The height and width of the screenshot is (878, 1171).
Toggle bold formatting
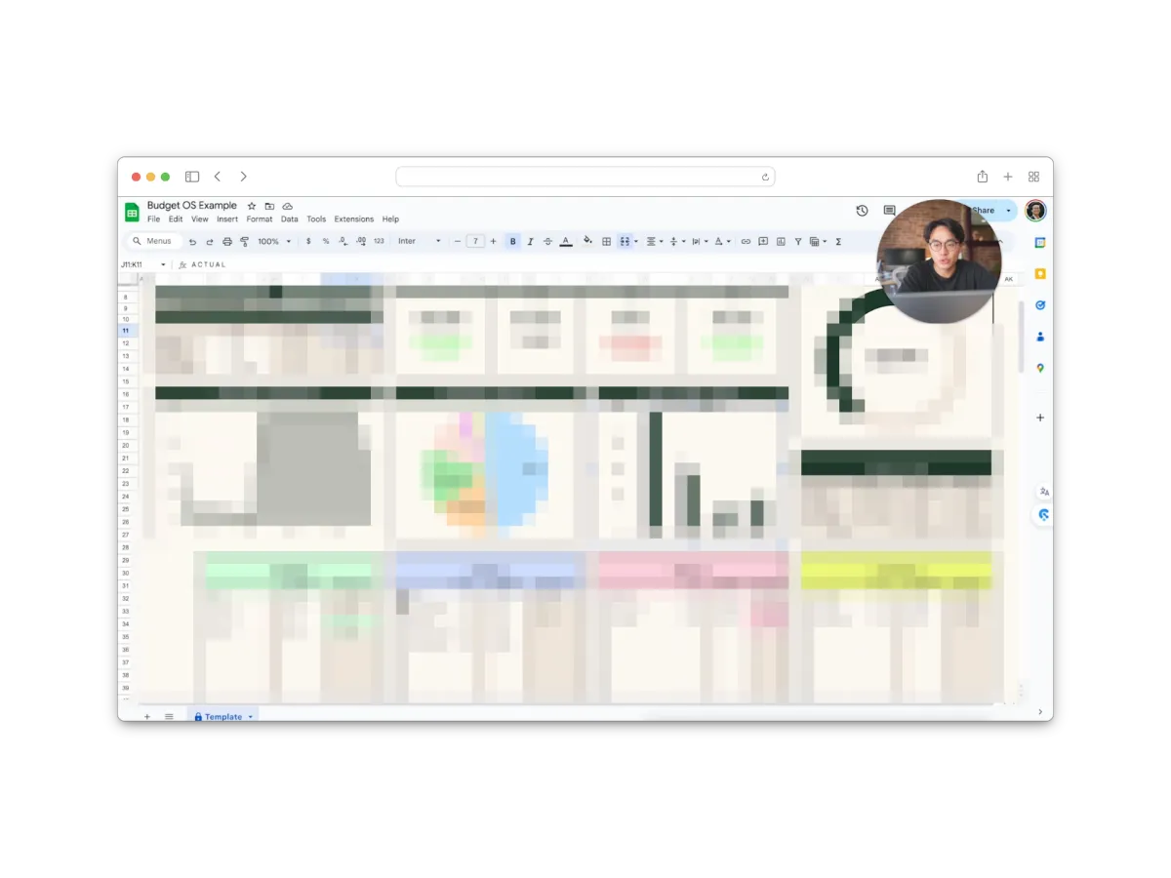[513, 241]
